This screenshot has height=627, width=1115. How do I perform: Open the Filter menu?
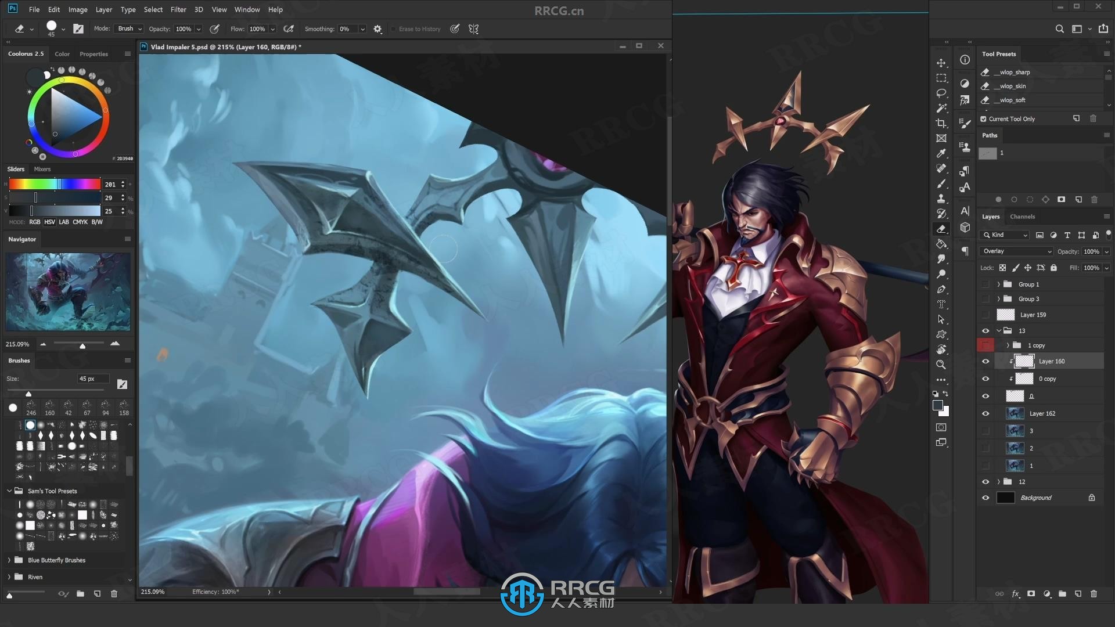tap(178, 9)
